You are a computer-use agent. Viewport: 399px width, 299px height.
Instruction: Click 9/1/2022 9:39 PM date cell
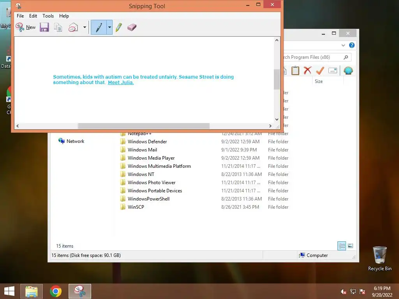pos(239,150)
